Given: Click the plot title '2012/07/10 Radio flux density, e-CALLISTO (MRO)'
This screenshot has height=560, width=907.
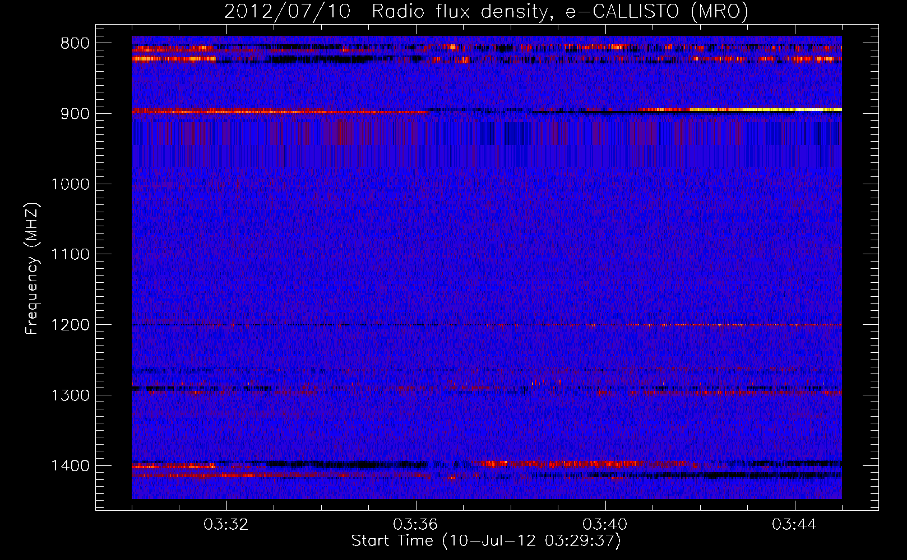Looking at the screenshot, I should pos(486,12).
